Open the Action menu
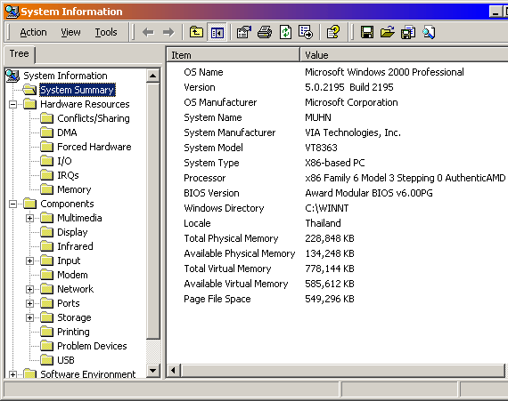The image size is (508, 401). pos(33,32)
